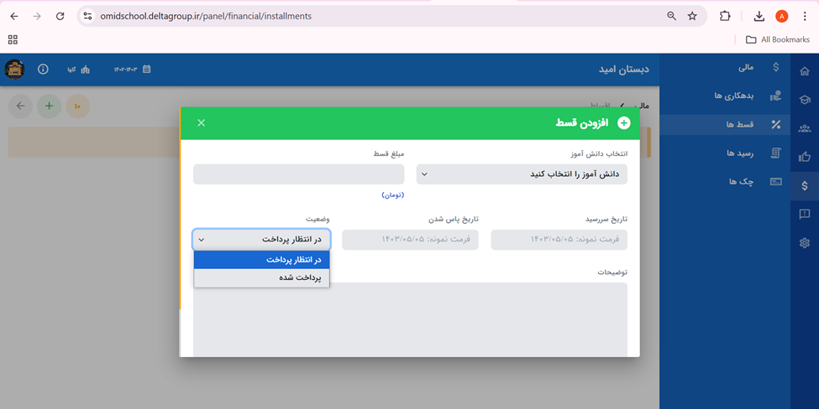Screen dimensions: 819x409
Task: Click the (تومان) currency label
Action: [393, 194]
